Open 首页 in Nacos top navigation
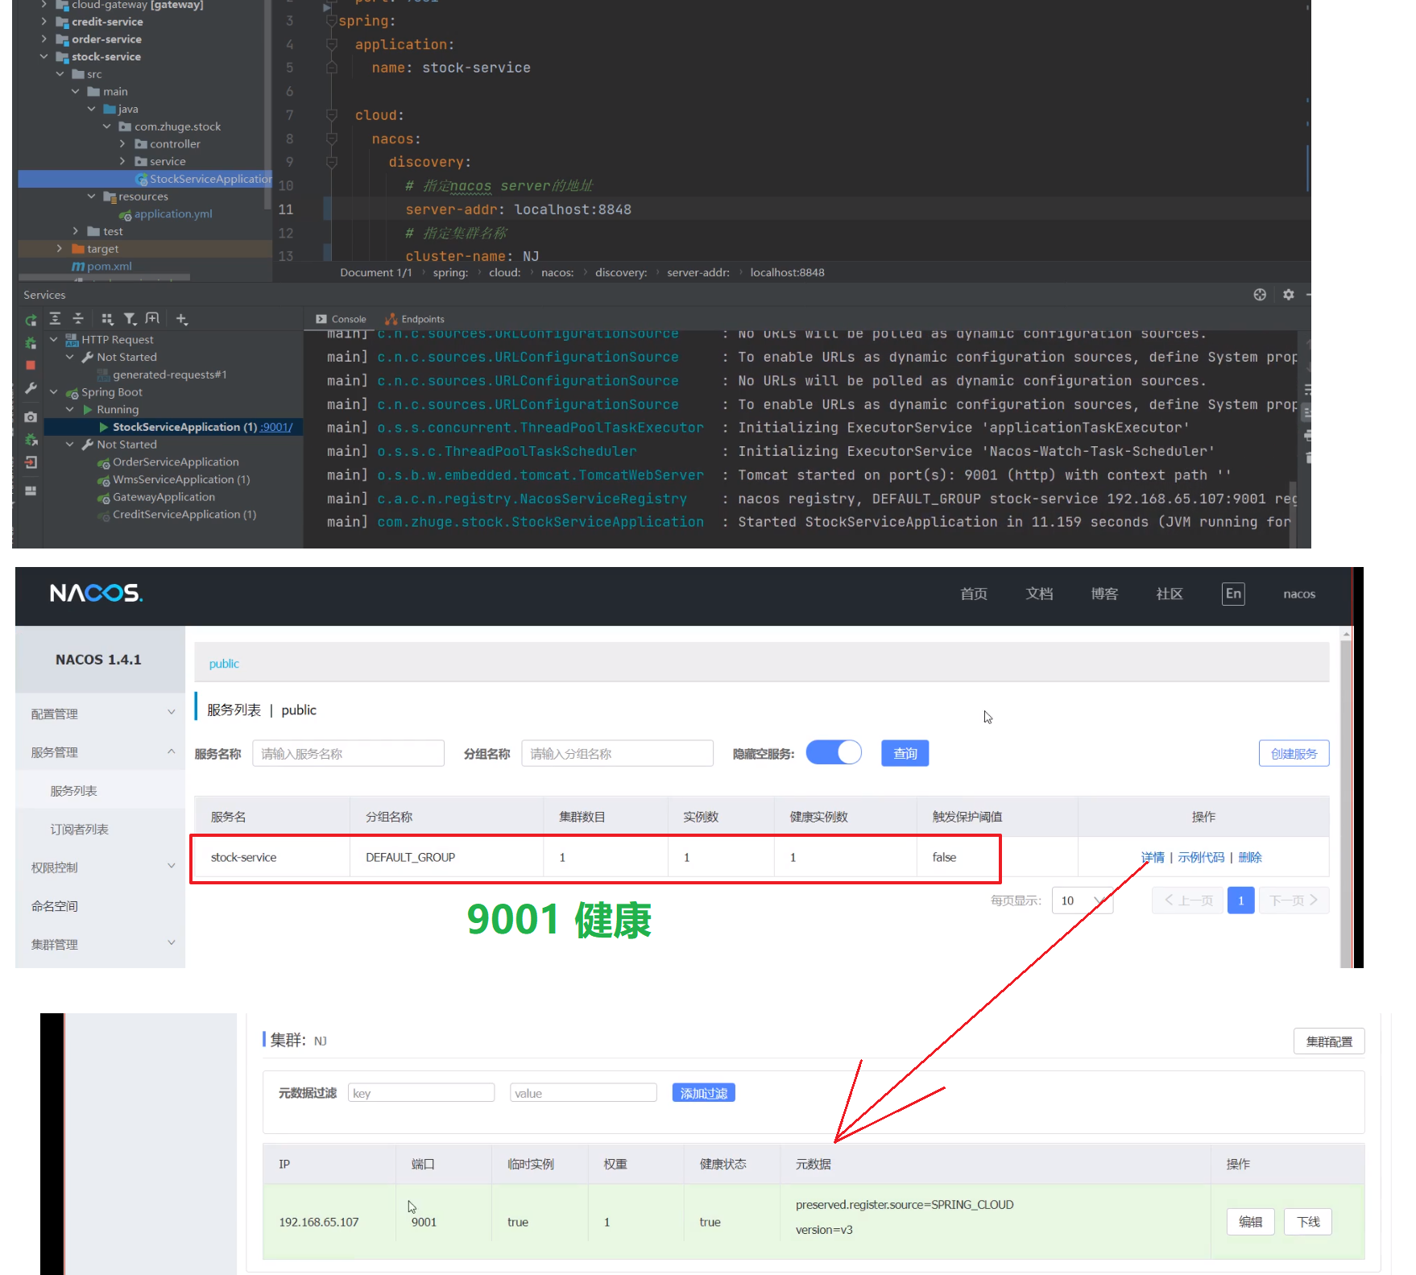1416x1275 pixels. click(974, 594)
